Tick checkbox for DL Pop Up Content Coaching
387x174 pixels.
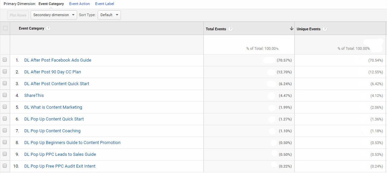5,131
